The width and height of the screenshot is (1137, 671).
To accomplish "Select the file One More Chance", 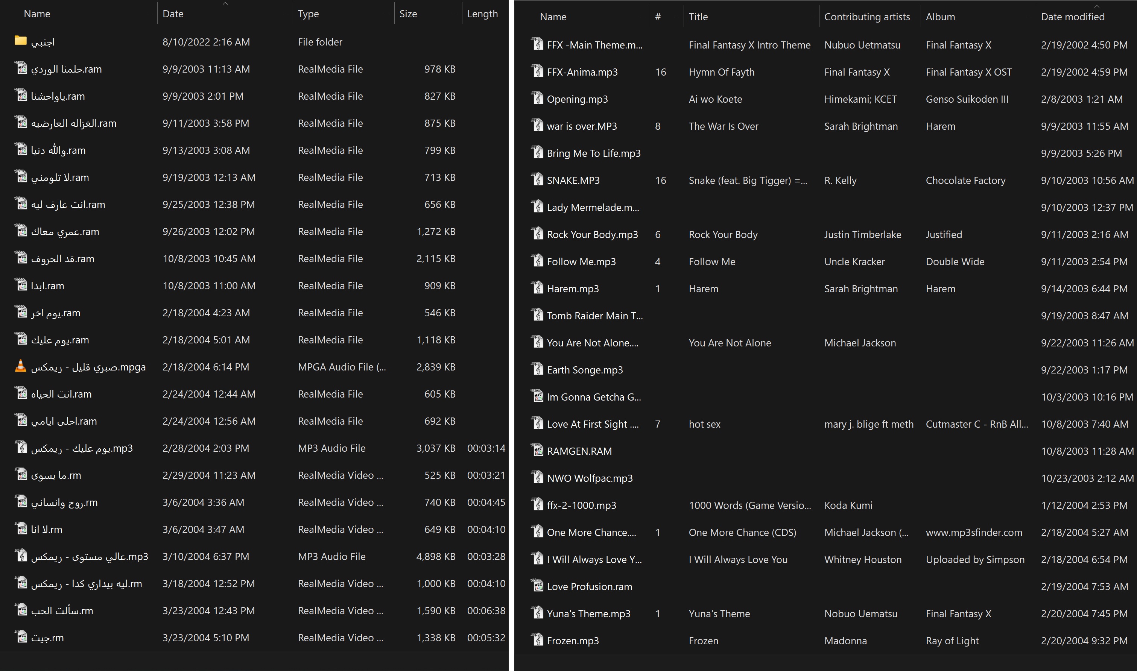I will pyautogui.click(x=591, y=532).
